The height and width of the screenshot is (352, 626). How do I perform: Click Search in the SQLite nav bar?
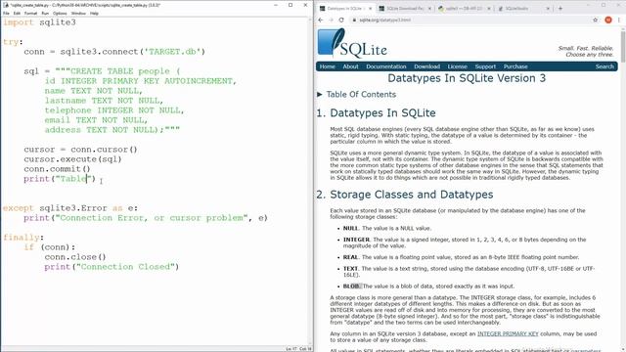604,66
